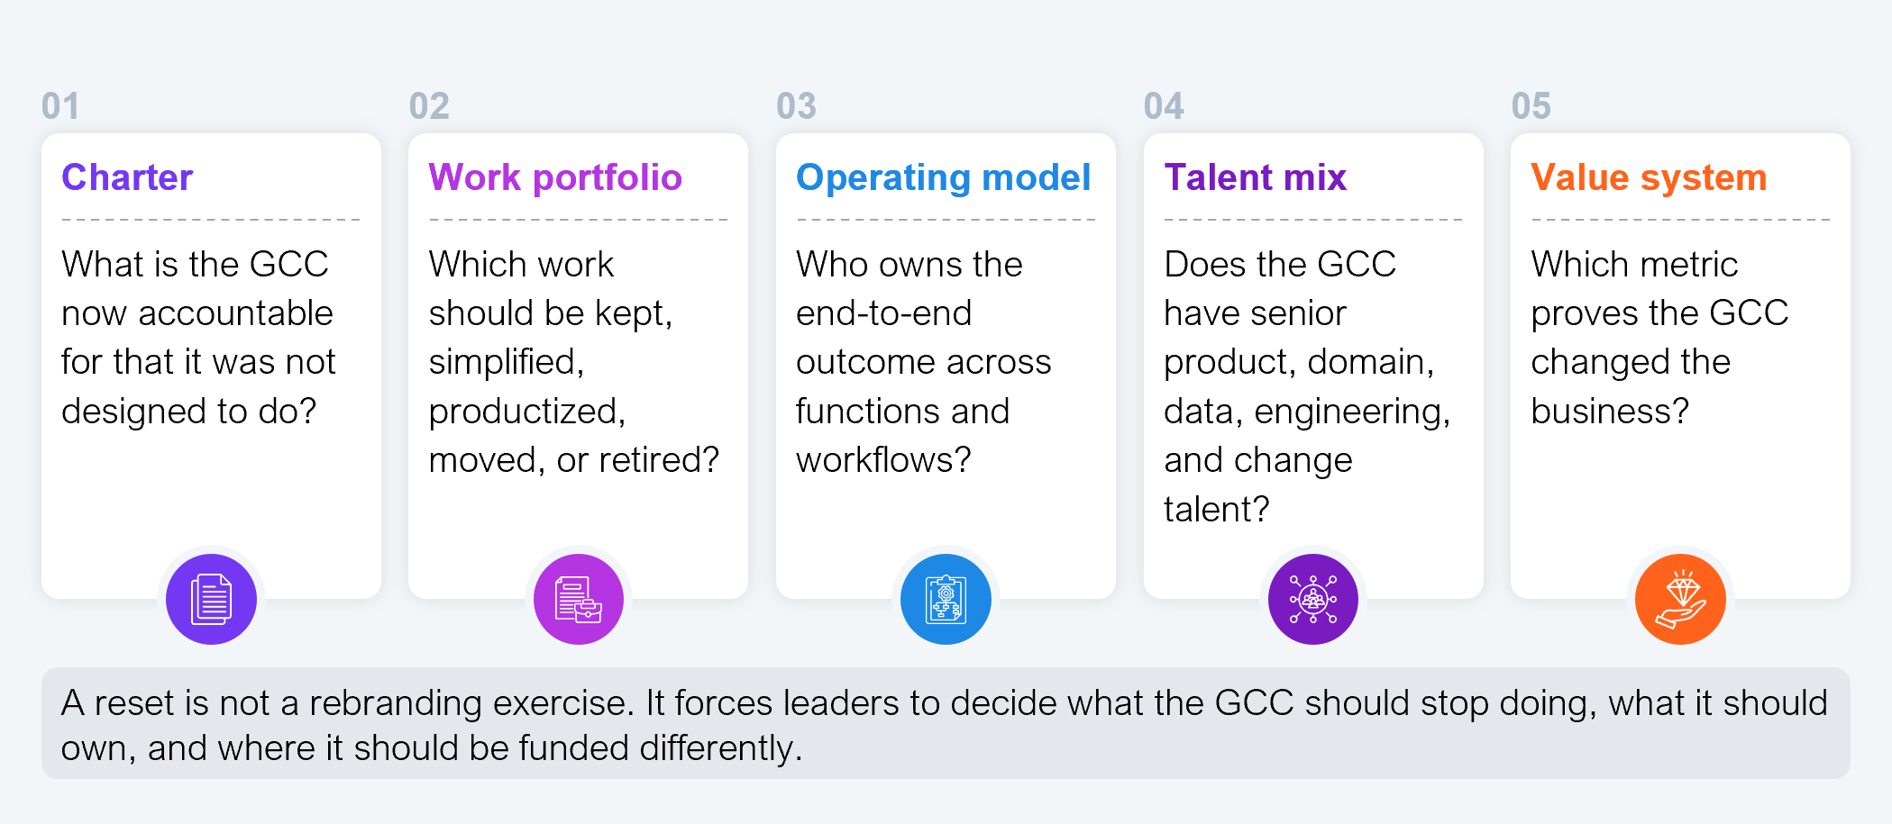
Task: Select the Value system heading
Action: coord(1649,177)
